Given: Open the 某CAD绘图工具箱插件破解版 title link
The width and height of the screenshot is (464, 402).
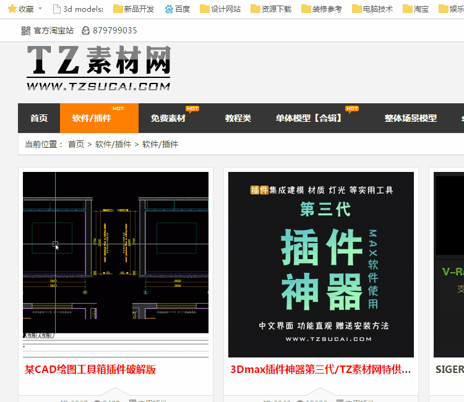Looking at the screenshot, I should tap(90, 369).
